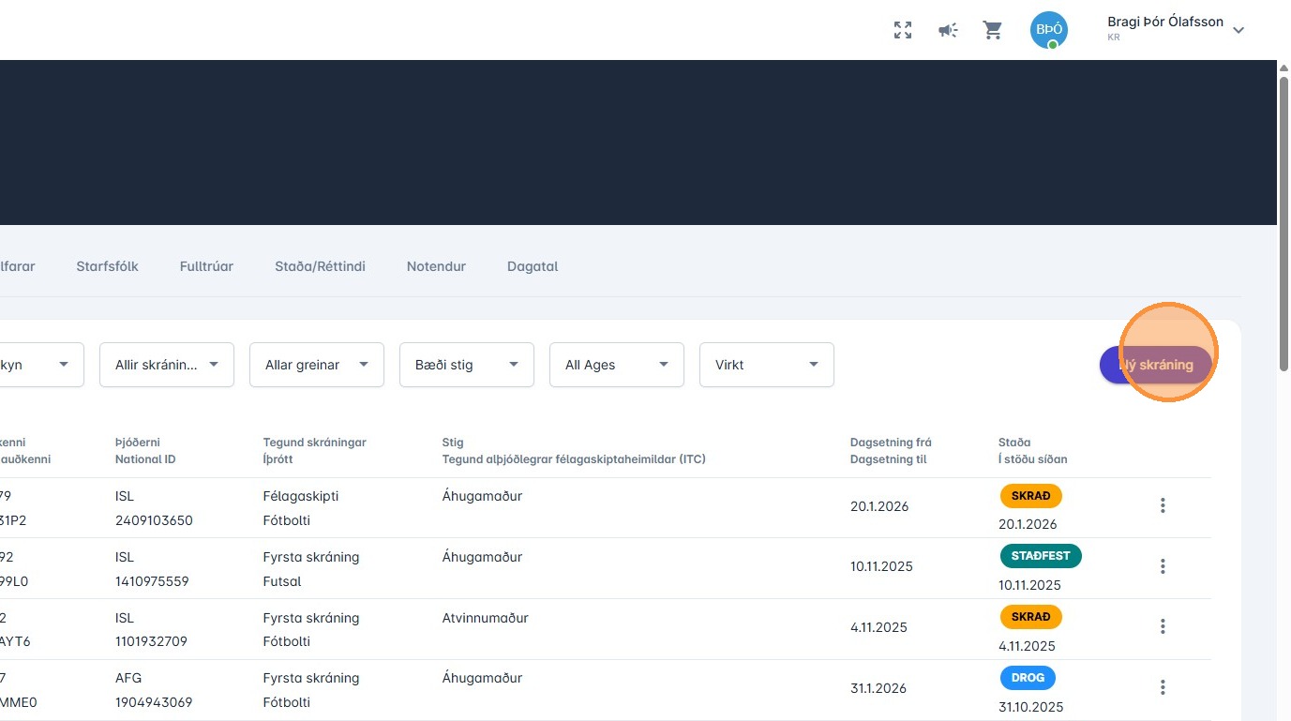The height and width of the screenshot is (721, 1291).
Task: Open the Allir skráningar dropdown
Action: (x=167, y=365)
